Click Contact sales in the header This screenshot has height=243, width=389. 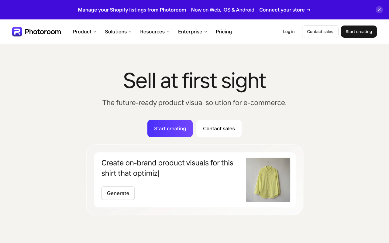320,32
